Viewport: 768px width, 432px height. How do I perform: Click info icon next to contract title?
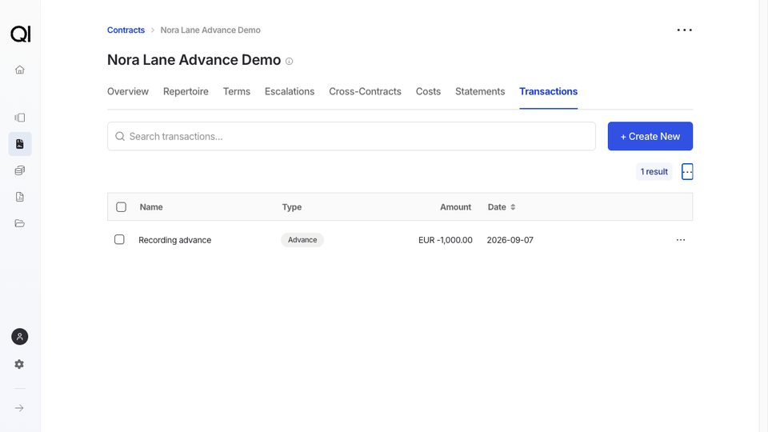(x=289, y=62)
